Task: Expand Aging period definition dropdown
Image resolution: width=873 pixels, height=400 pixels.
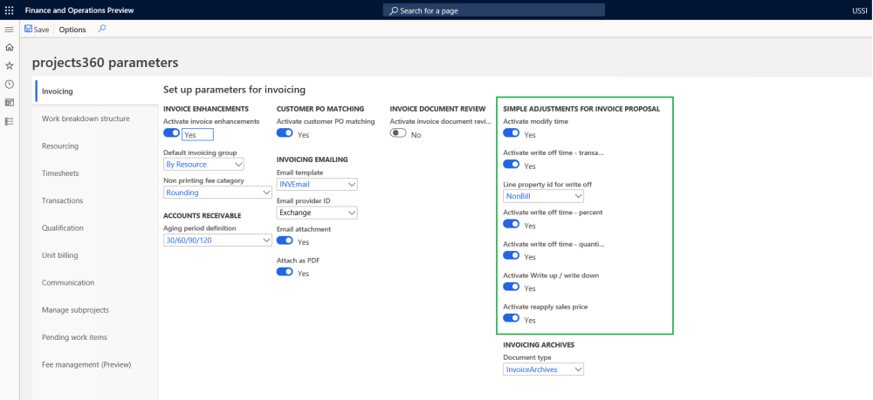Action: tap(217, 241)
